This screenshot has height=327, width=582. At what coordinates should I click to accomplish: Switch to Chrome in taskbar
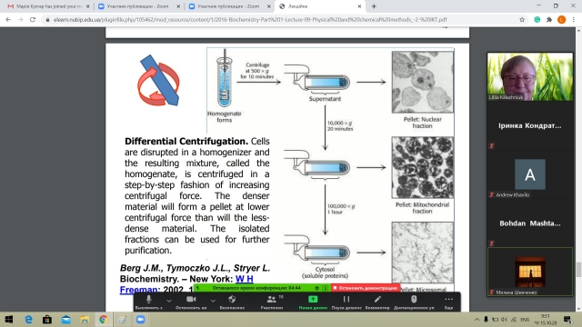(x=103, y=320)
